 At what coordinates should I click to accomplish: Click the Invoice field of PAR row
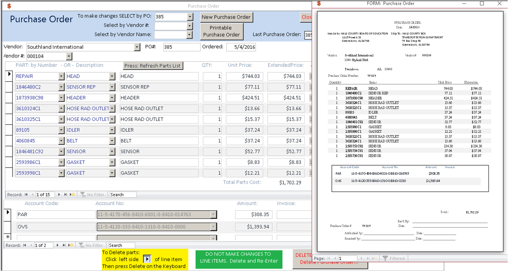click(x=294, y=214)
